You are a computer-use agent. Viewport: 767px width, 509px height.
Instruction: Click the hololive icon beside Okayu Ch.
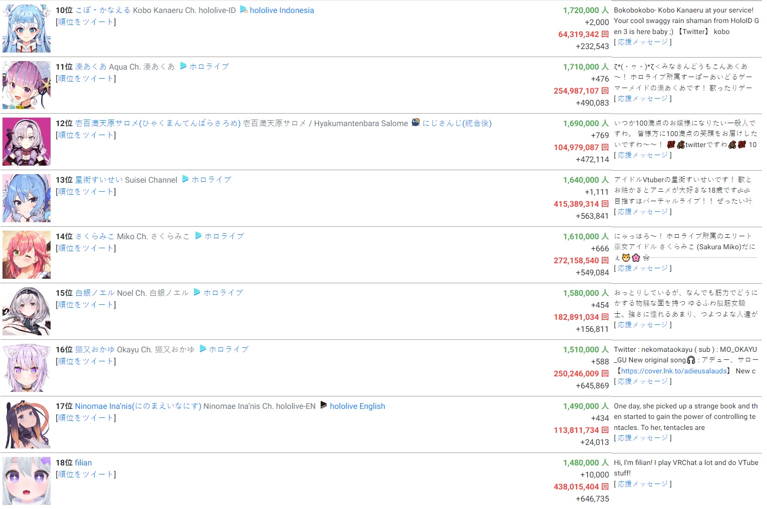click(x=202, y=349)
